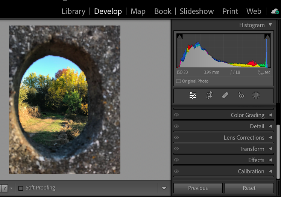Expand the Detail panel
The width and height of the screenshot is (281, 197).
point(257,126)
